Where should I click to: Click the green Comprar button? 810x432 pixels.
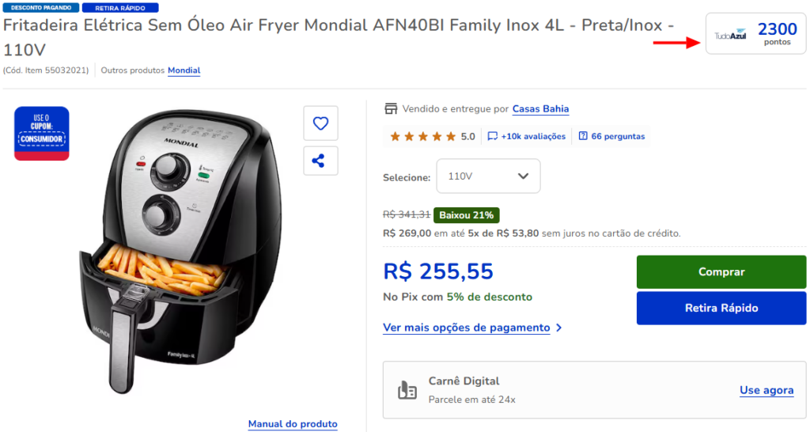[721, 272]
